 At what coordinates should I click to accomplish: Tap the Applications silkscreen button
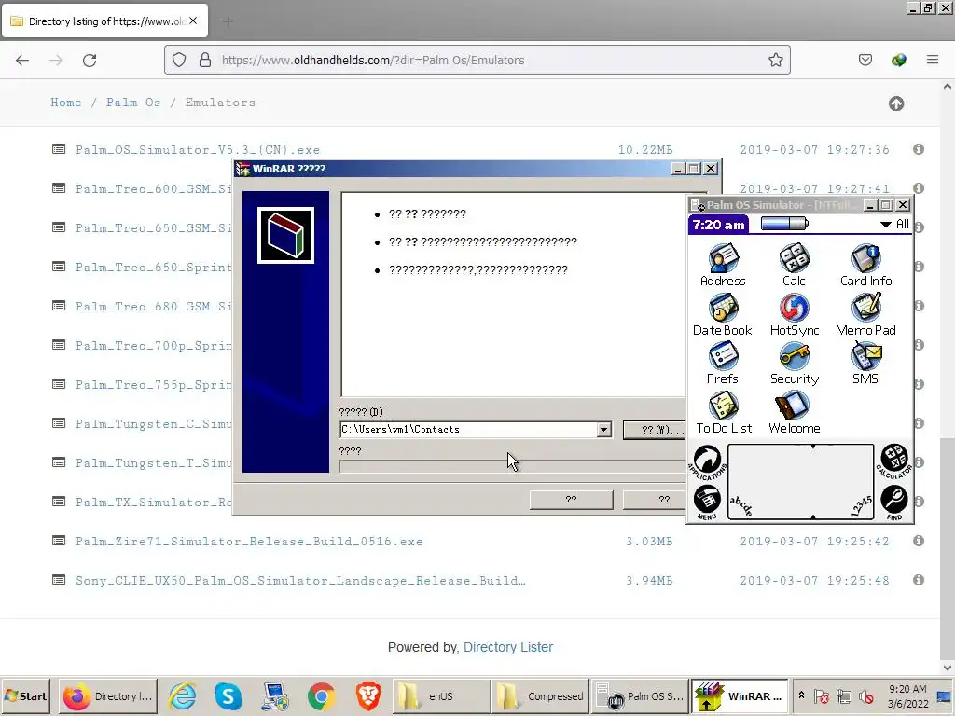707,462
